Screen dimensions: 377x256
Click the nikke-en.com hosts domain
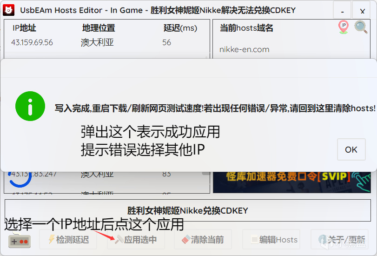coord(244,49)
